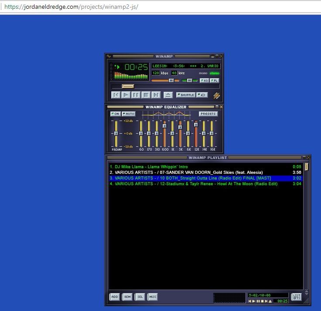321x311 pixels.
Task: Click the equalizer curve graph display
Action: (x=166, y=114)
